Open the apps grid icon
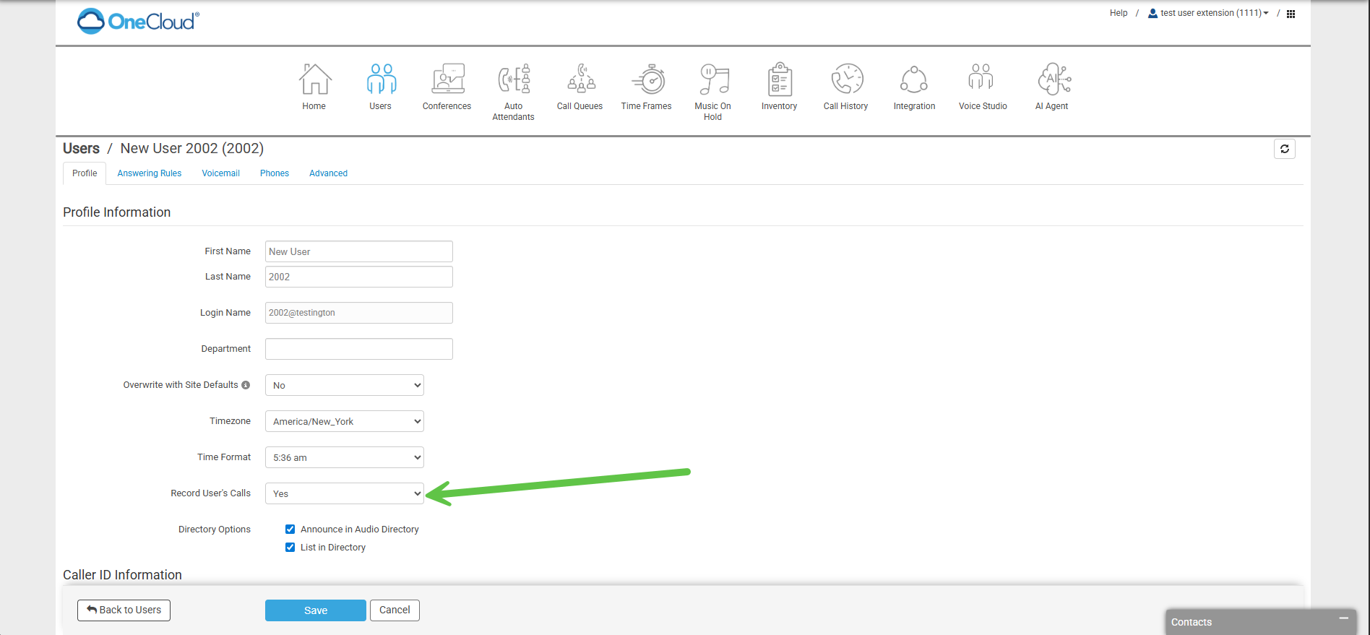The height and width of the screenshot is (635, 1370). click(1291, 14)
